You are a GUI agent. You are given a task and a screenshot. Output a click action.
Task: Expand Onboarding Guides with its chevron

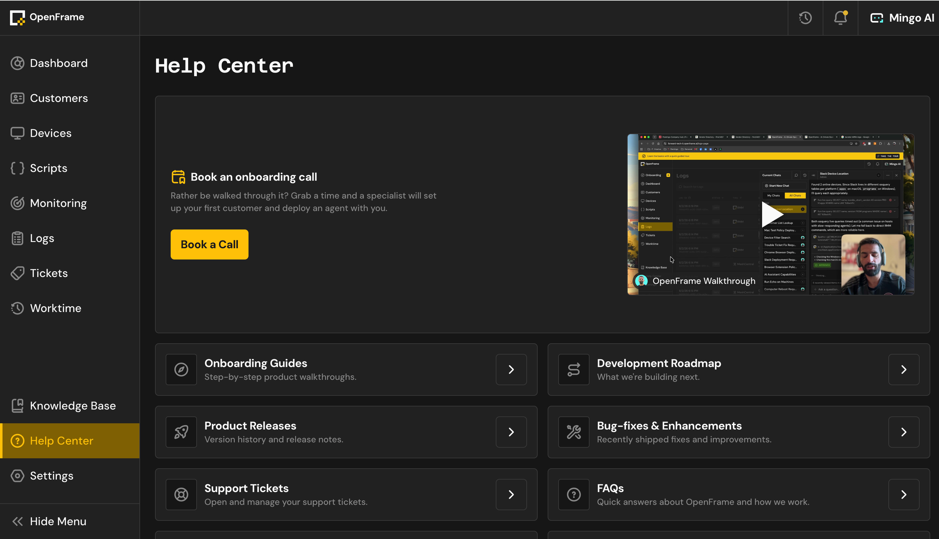[x=511, y=369]
